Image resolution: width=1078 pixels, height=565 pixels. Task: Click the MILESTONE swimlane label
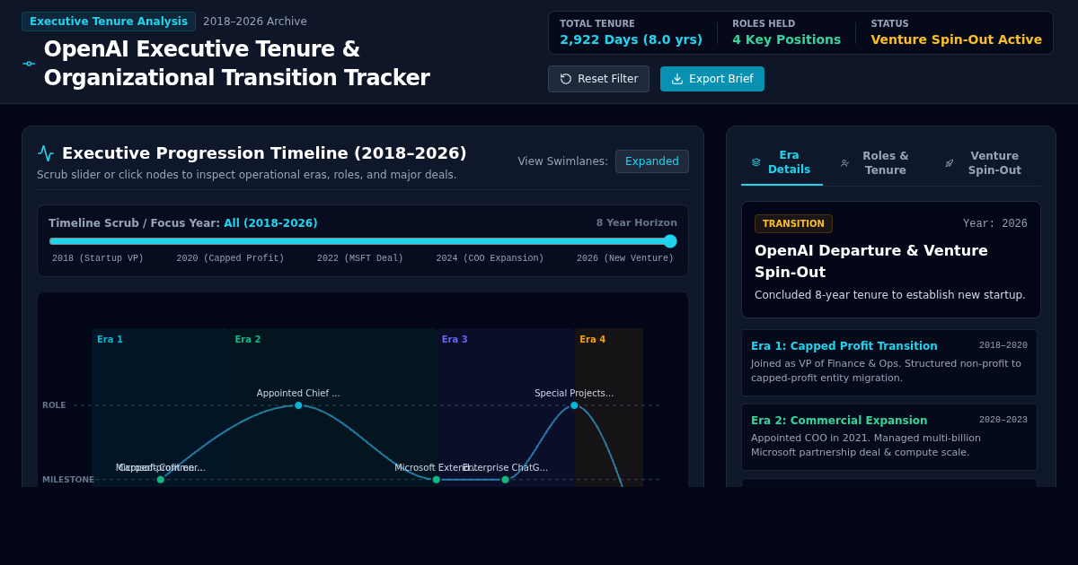[68, 480]
